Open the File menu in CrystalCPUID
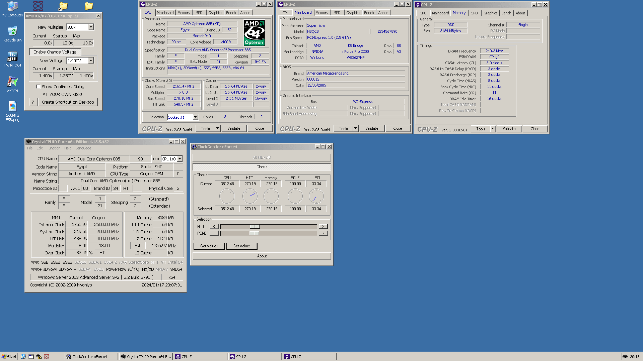 [x=30, y=148]
